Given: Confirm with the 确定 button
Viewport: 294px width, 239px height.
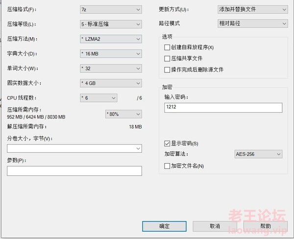Looking at the screenshot, I should coord(164,226).
